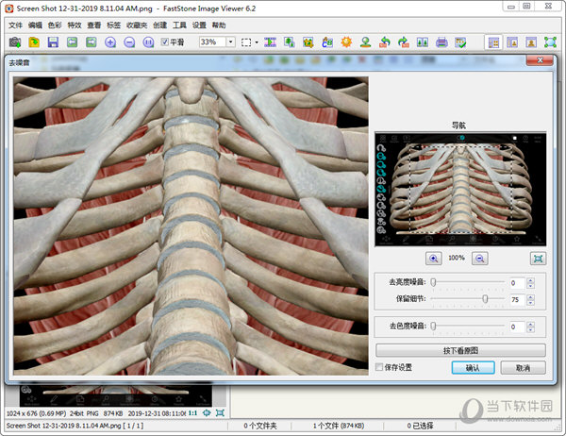Viewport: 566px width, 436px height.
Task: Click the fit-to-window icon in status strip
Action: tap(220, 413)
